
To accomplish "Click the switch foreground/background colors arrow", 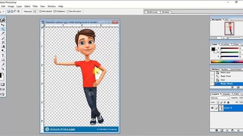I will coord(3,74).
